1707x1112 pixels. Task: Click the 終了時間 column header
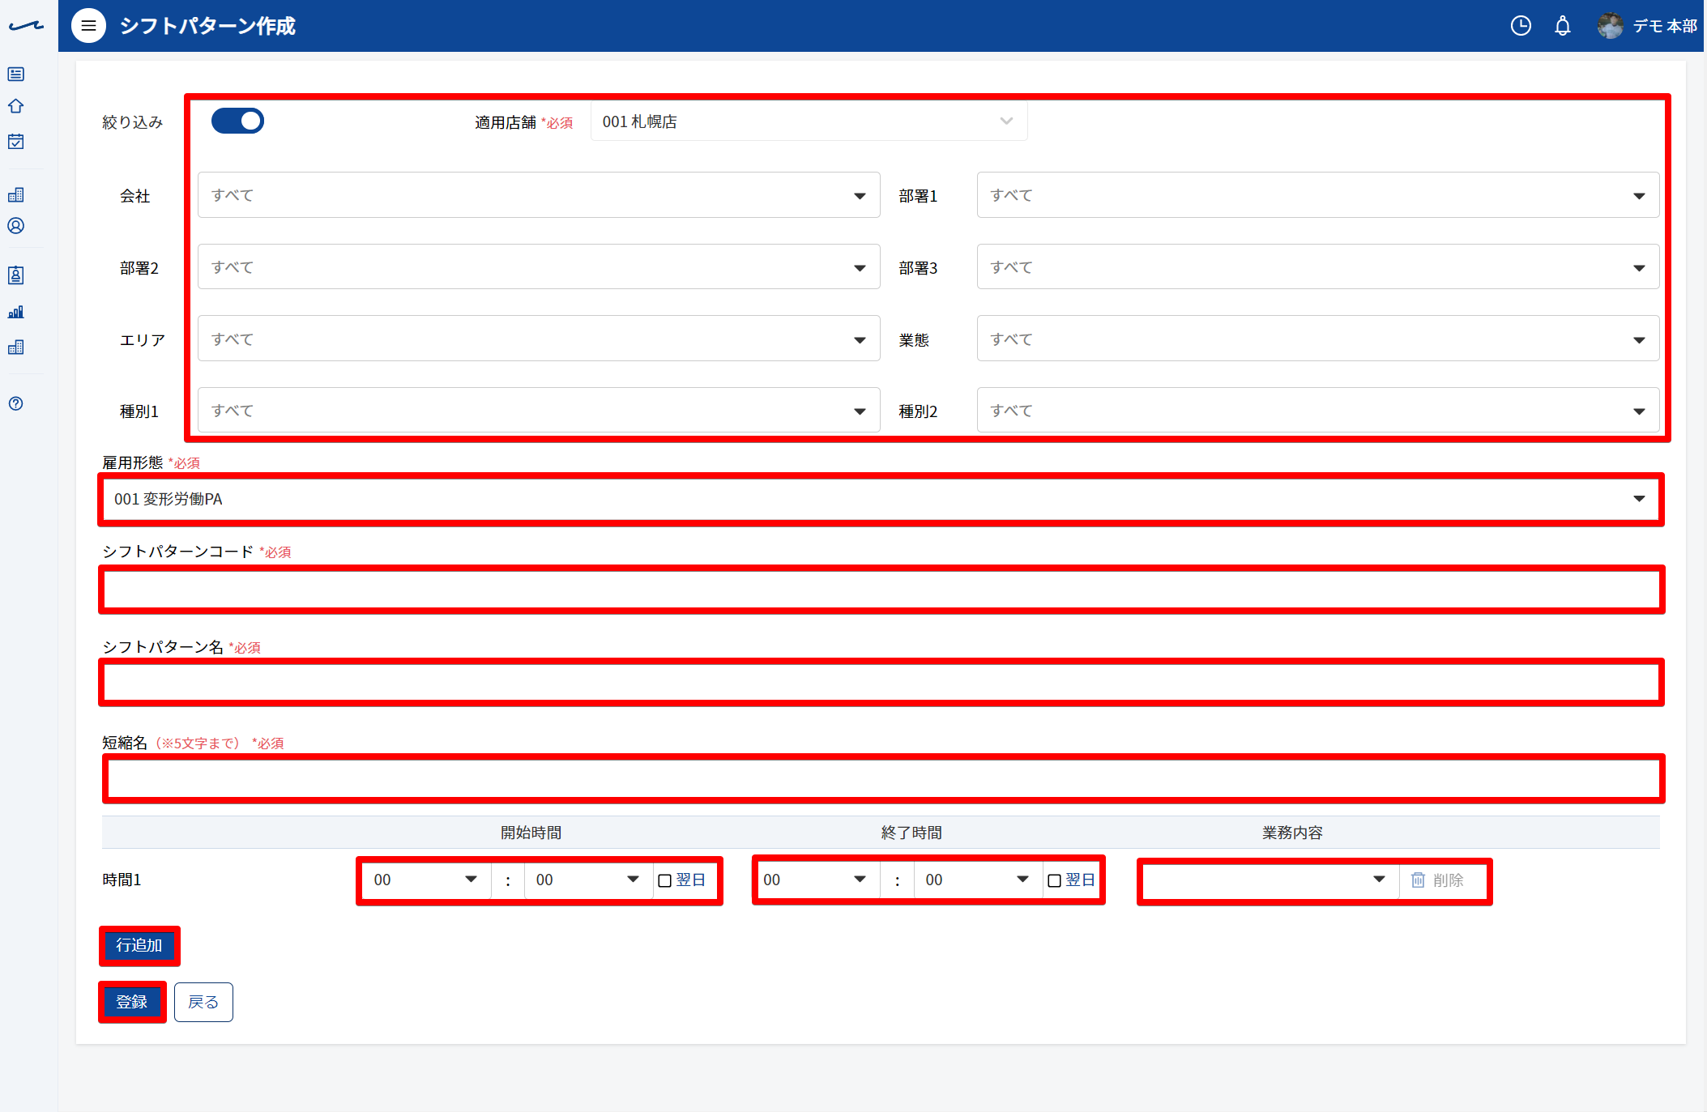(911, 833)
